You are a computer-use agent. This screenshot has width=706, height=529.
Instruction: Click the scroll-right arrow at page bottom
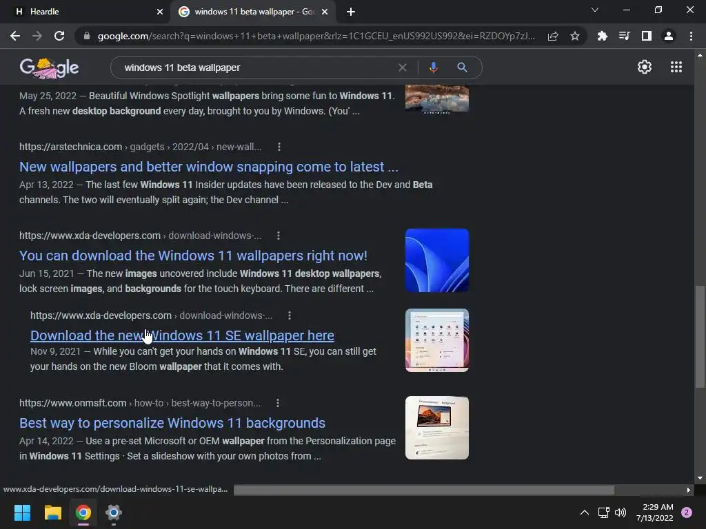pyautogui.click(x=689, y=490)
